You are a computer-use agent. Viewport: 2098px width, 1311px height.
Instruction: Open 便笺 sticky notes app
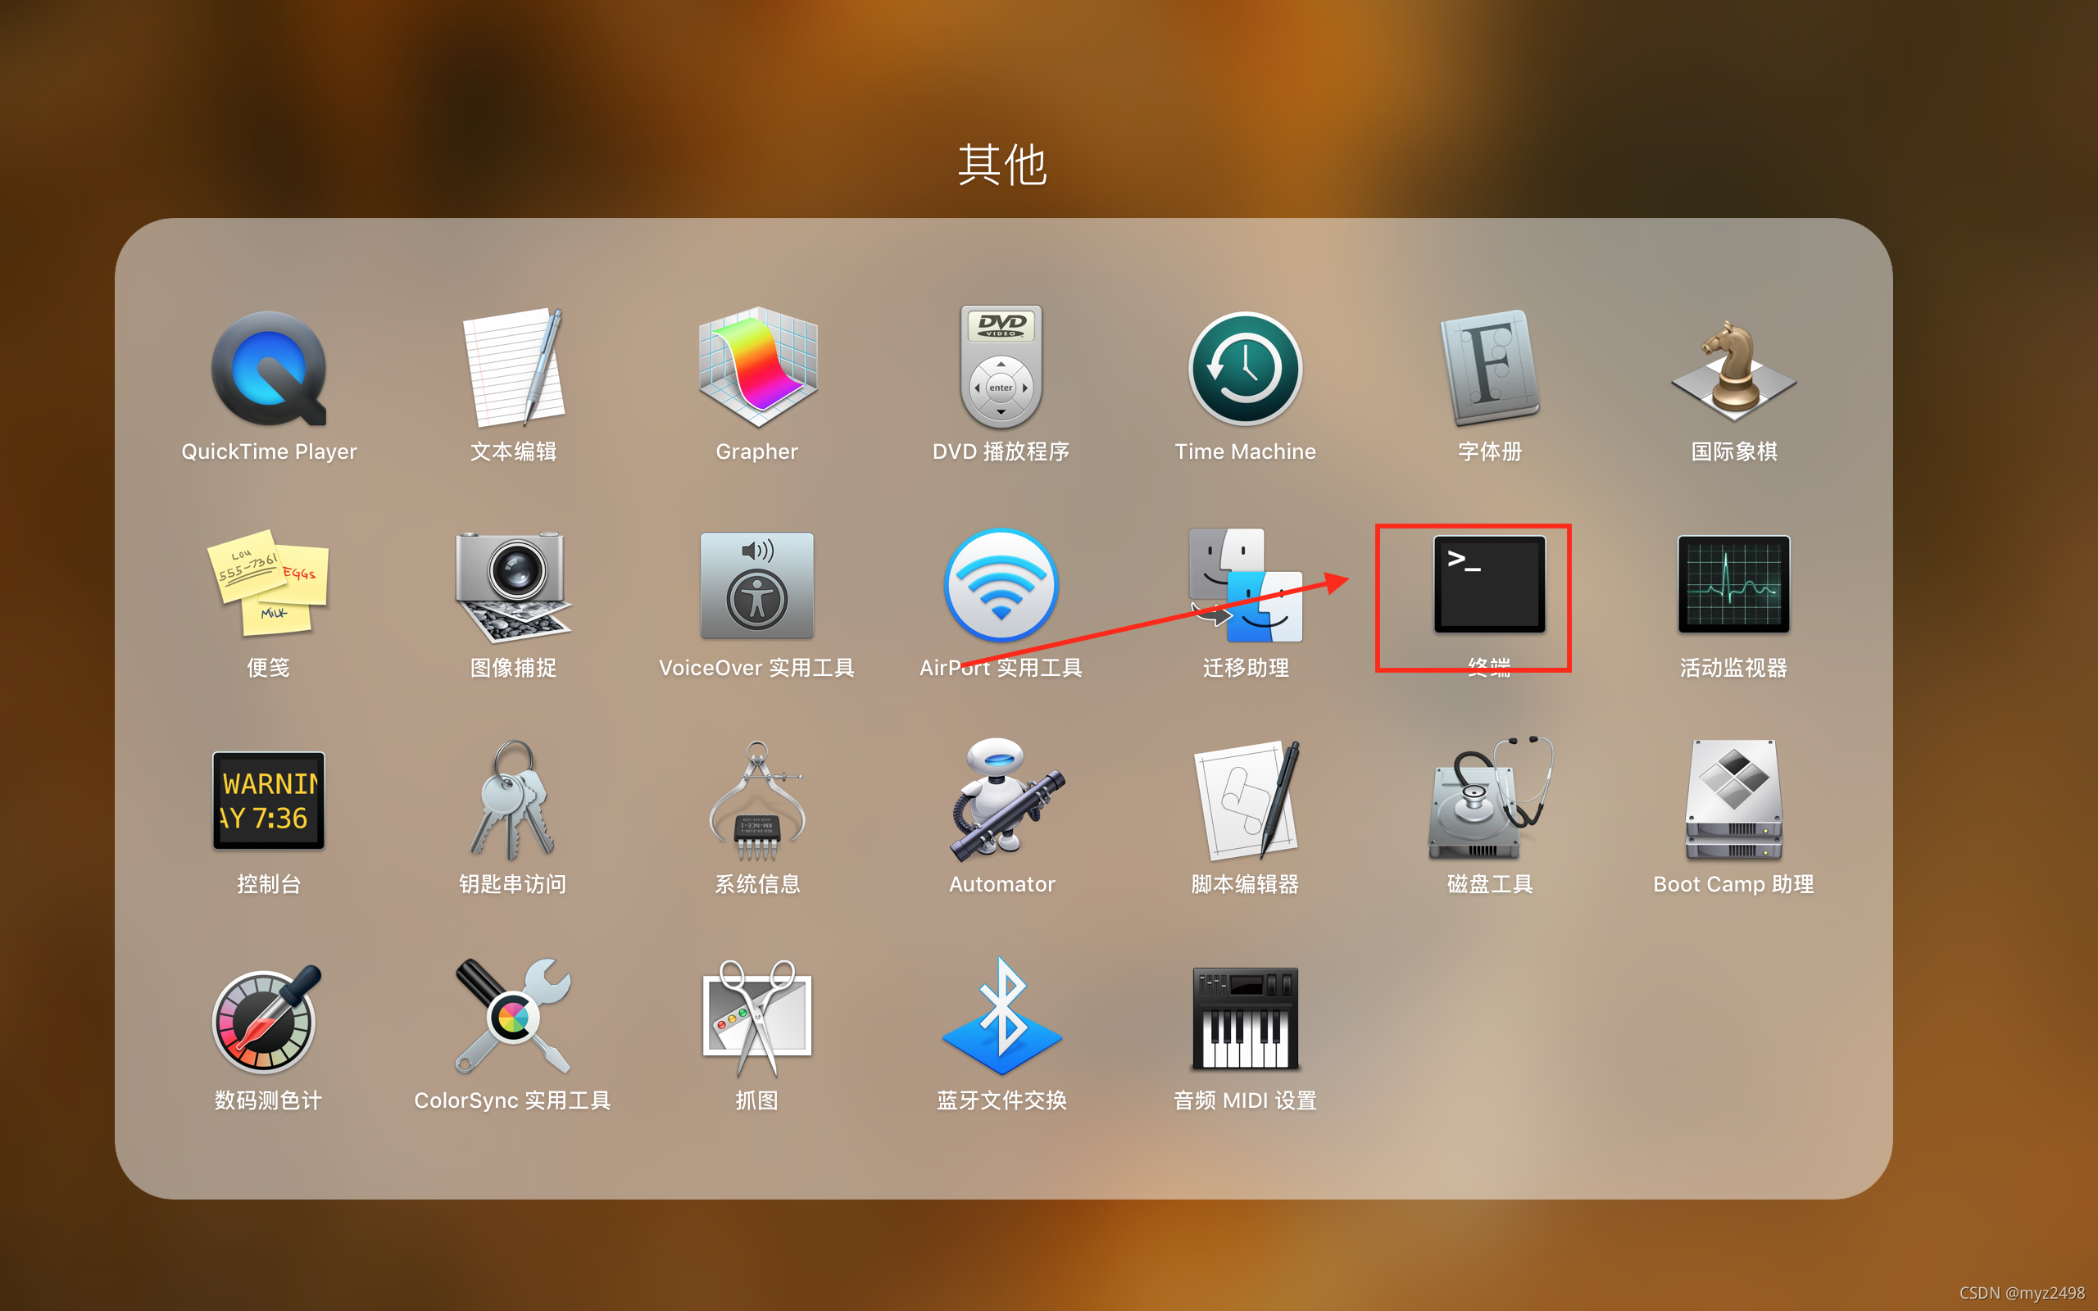click(x=269, y=584)
